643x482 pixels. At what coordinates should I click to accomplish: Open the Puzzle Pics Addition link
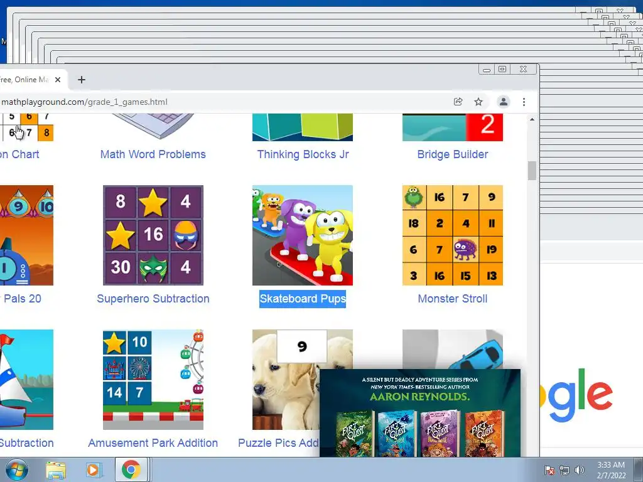(x=278, y=443)
